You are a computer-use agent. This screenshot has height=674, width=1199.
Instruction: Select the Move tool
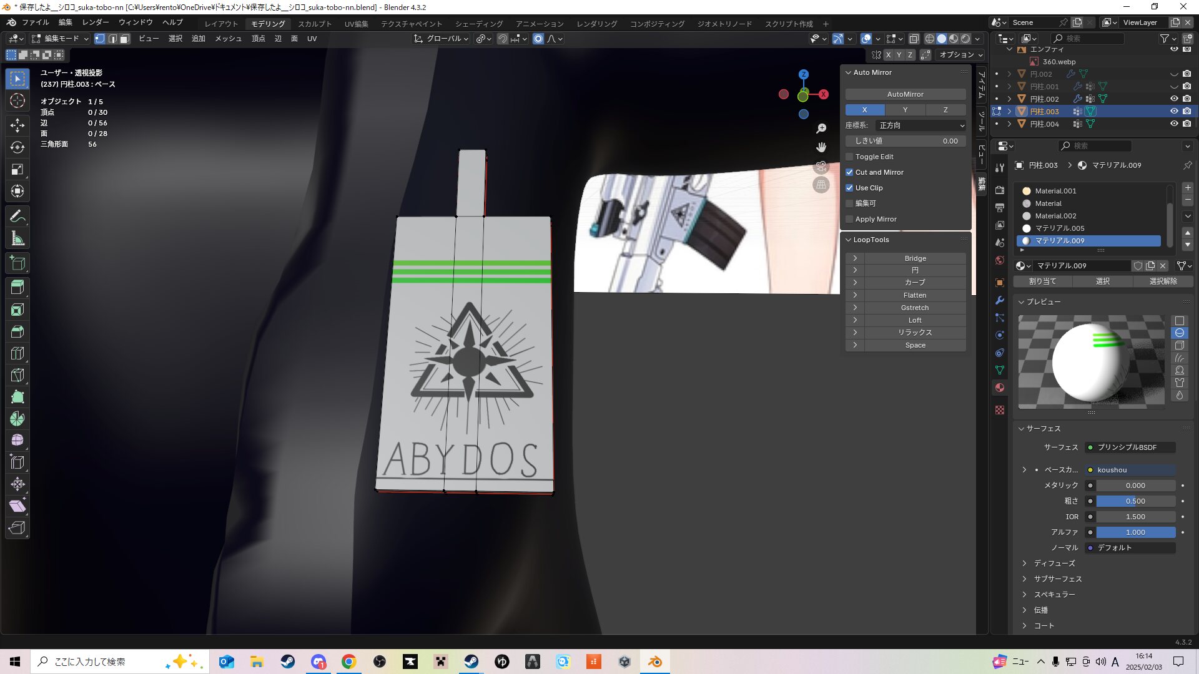click(x=17, y=125)
